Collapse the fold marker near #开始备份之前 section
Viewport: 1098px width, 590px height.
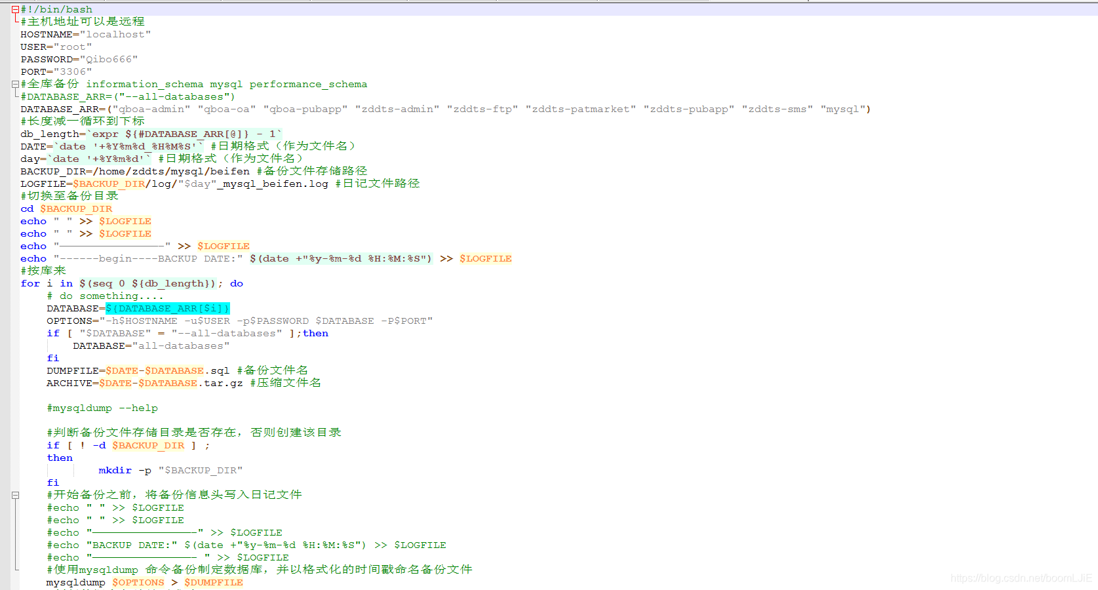click(x=14, y=496)
